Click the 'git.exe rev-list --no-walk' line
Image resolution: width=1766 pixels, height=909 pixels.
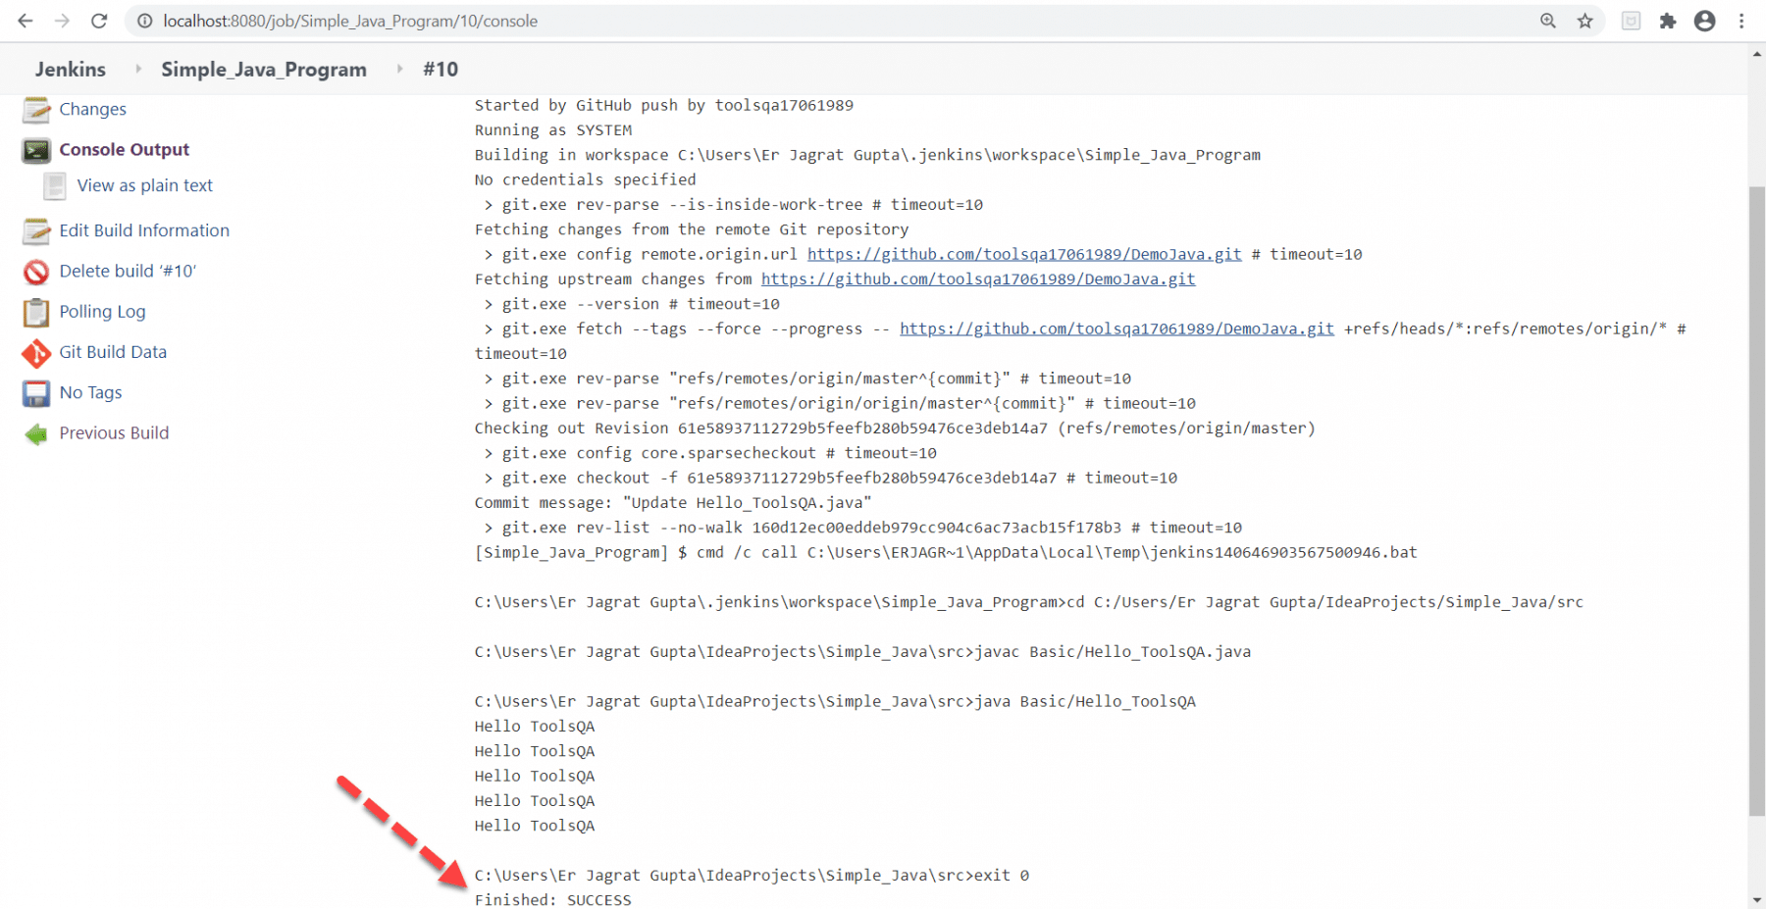tap(862, 527)
